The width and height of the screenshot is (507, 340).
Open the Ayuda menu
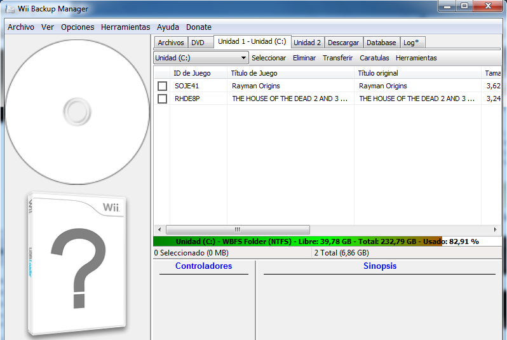click(168, 27)
